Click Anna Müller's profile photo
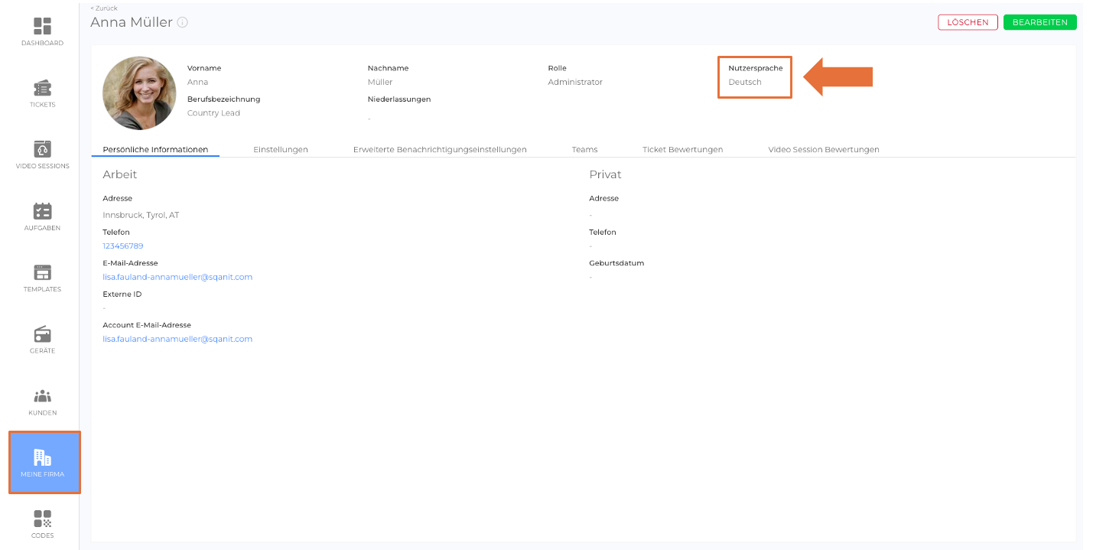Image resolution: width=1093 pixels, height=550 pixels. click(x=139, y=93)
